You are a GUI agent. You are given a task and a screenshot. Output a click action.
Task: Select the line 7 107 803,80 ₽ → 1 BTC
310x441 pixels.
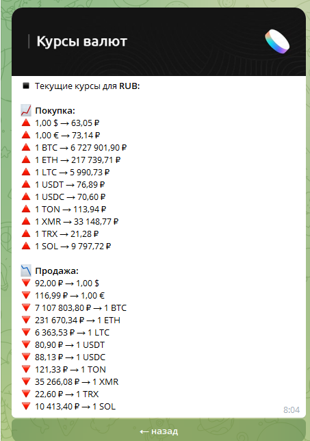coord(81,307)
